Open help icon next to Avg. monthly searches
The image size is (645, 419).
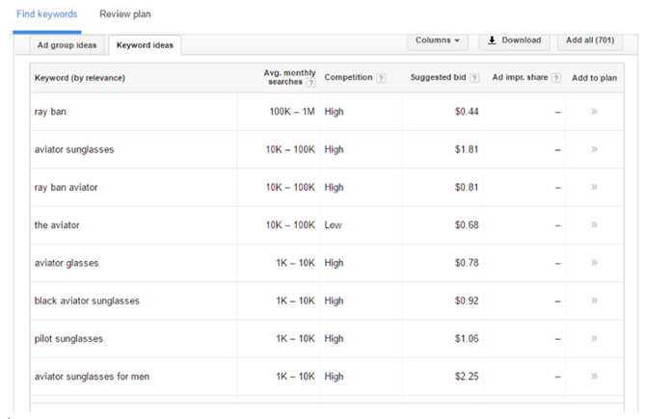tap(311, 83)
